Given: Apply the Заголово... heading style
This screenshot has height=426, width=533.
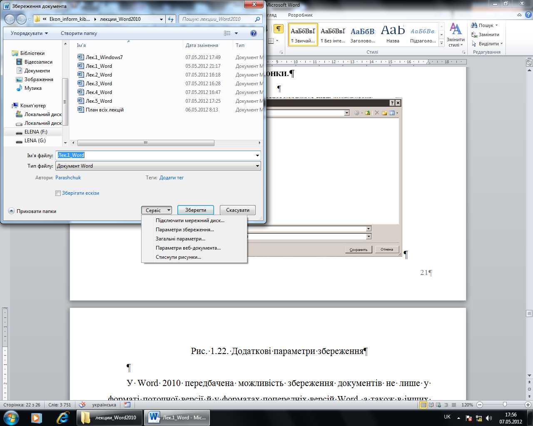Looking at the screenshot, I should click(x=363, y=34).
